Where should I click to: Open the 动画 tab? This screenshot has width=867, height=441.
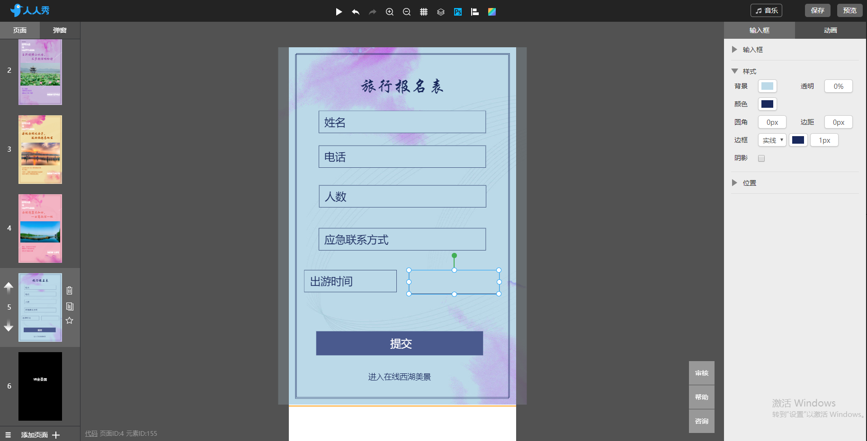[831, 30]
